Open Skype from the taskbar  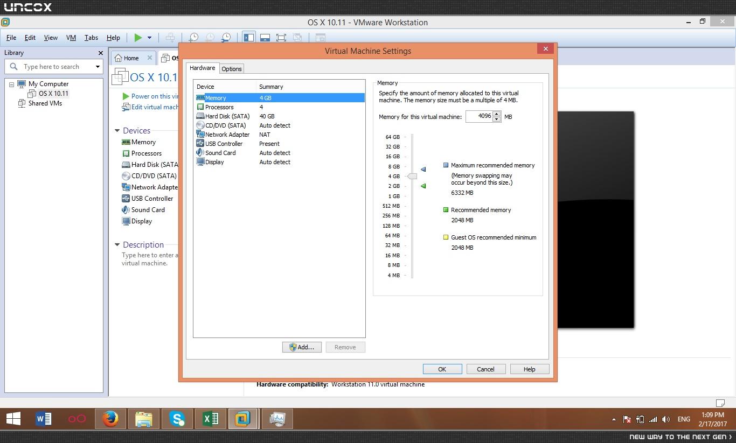(177, 419)
